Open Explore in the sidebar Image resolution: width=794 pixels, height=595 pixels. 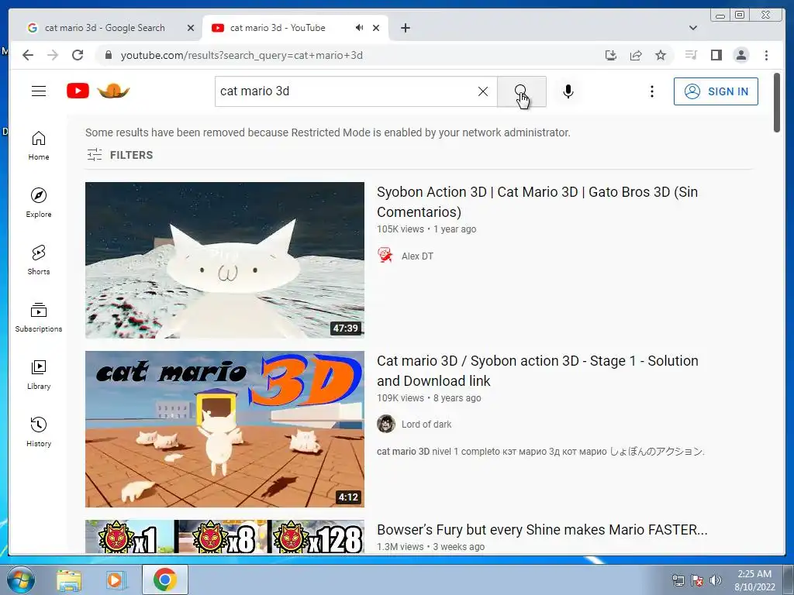pyautogui.click(x=39, y=203)
